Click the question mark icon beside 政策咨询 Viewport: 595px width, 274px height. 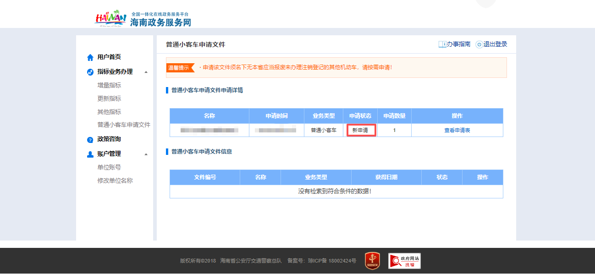(x=90, y=139)
